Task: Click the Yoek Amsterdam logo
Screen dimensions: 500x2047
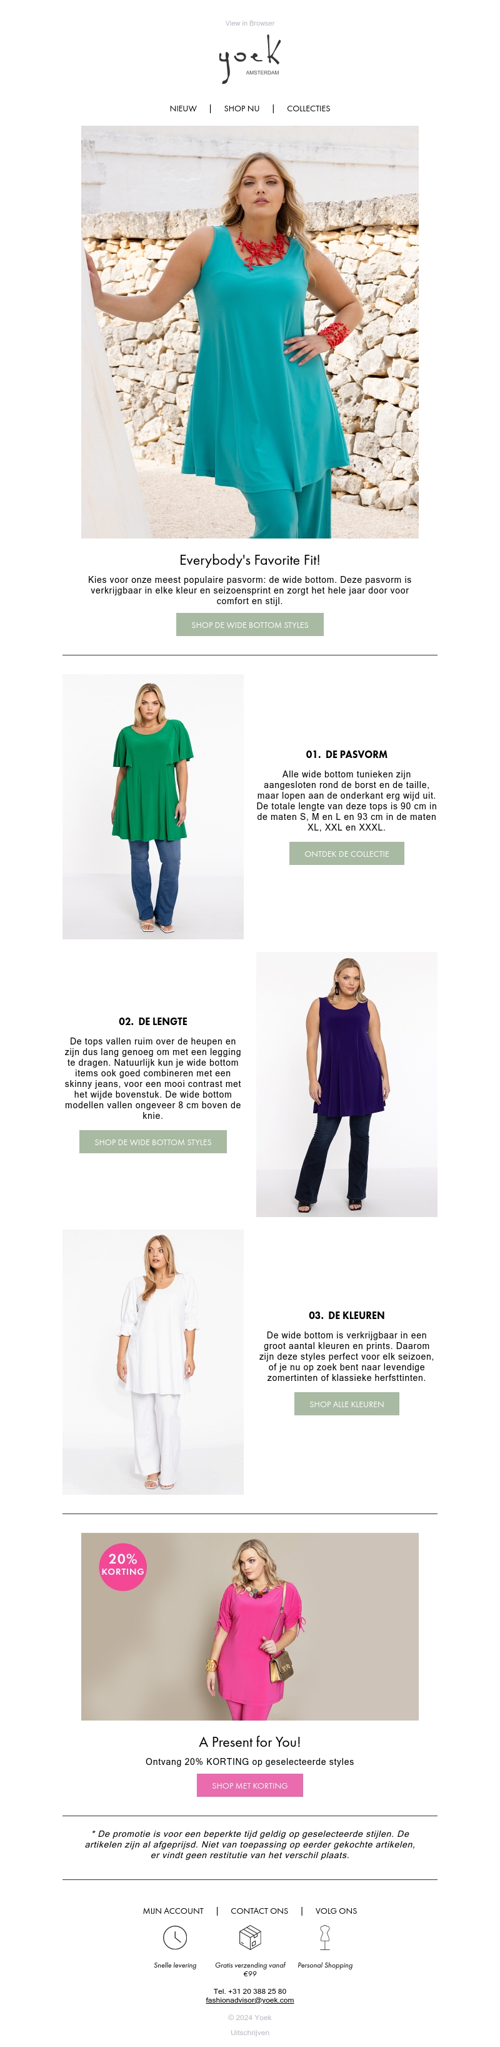Action: 249,59
